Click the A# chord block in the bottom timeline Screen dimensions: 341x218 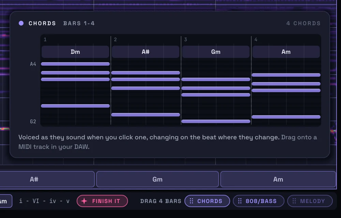pyautogui.click(x=47, y=179)
